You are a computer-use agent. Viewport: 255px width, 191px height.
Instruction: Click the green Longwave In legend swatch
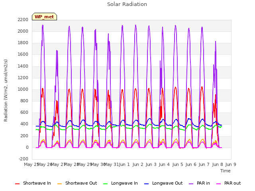[106, 184]
